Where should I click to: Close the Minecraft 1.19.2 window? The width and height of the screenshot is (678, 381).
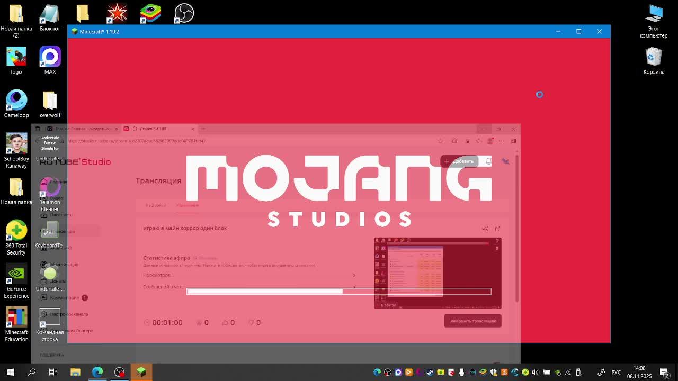(x=600, y=31)
